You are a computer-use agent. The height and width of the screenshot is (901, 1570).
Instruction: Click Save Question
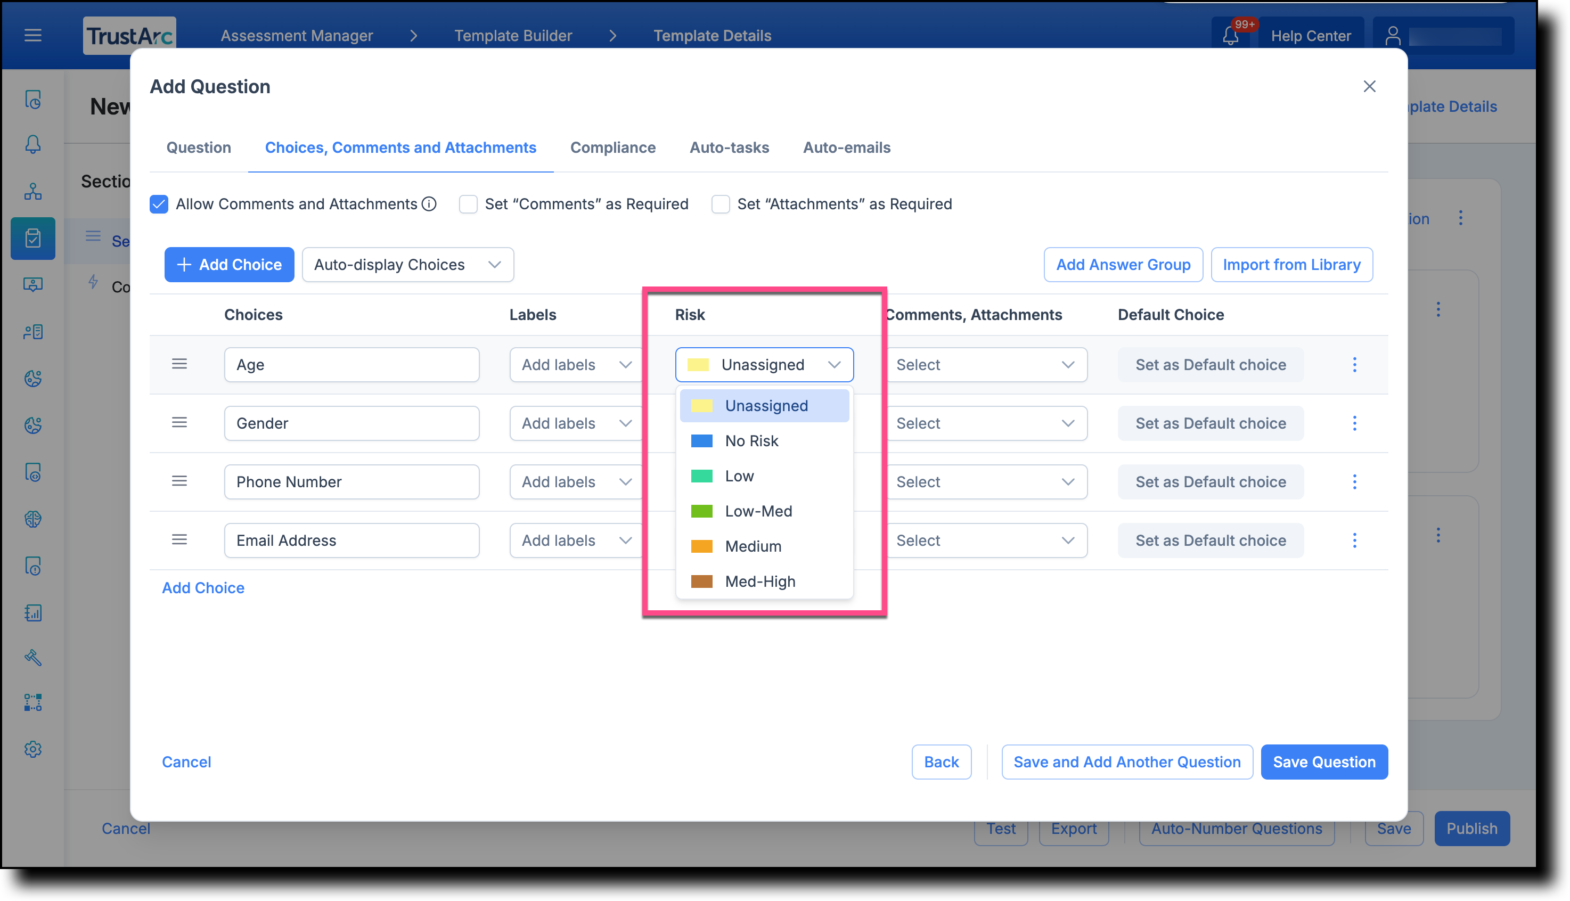tap(1324, 762)
